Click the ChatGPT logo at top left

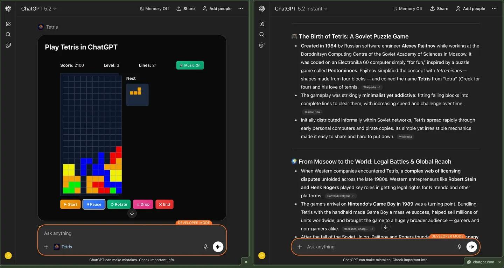point(8,8)
